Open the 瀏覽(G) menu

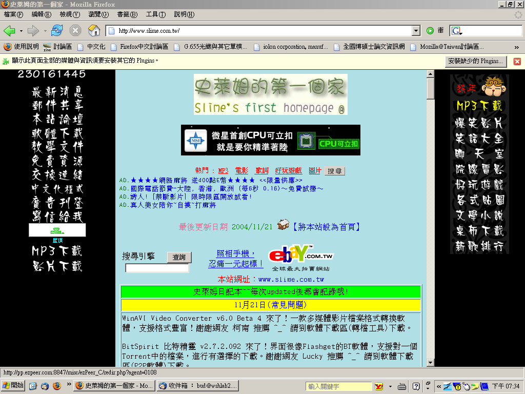98,14
